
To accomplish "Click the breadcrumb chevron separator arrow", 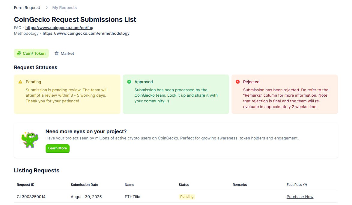I will pos(46,7).
